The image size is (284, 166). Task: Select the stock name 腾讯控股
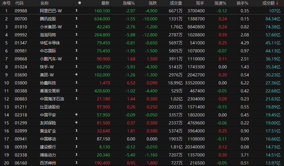[48, 19]
